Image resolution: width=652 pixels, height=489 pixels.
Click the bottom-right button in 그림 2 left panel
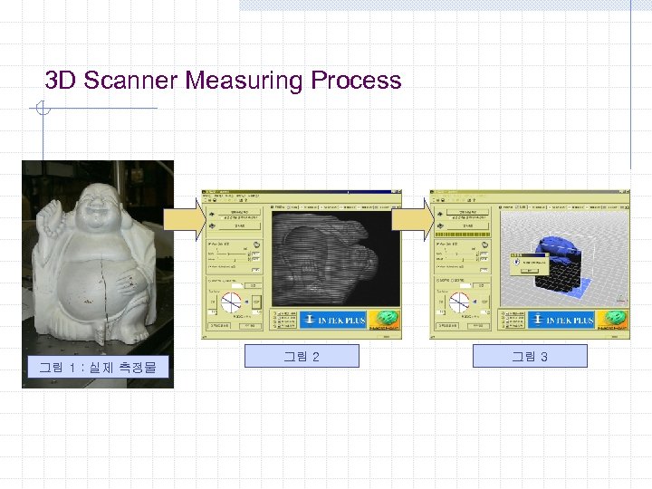[x=250, y=326]
